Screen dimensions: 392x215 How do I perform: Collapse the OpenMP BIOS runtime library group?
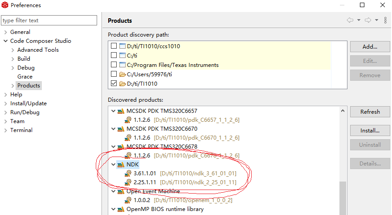point(113,209)
